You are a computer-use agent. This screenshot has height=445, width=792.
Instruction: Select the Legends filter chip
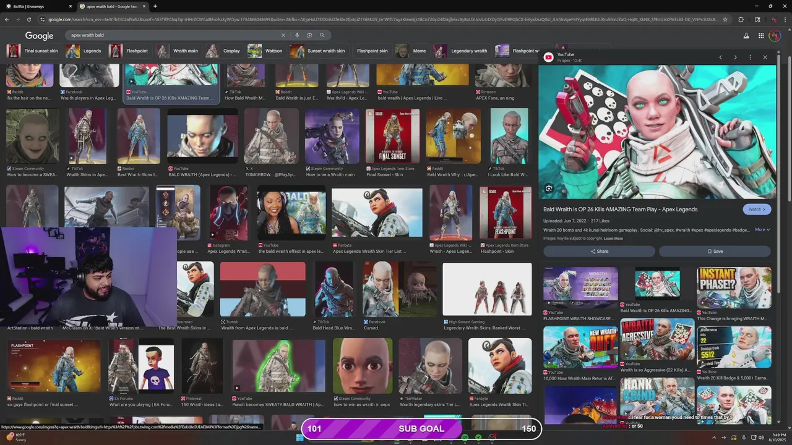pyautogui.click(x=84, y=51)
